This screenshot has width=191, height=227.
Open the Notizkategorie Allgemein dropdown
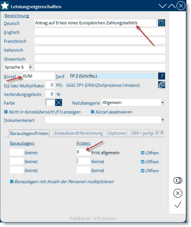pyautogui.click(x=163, y=103)
